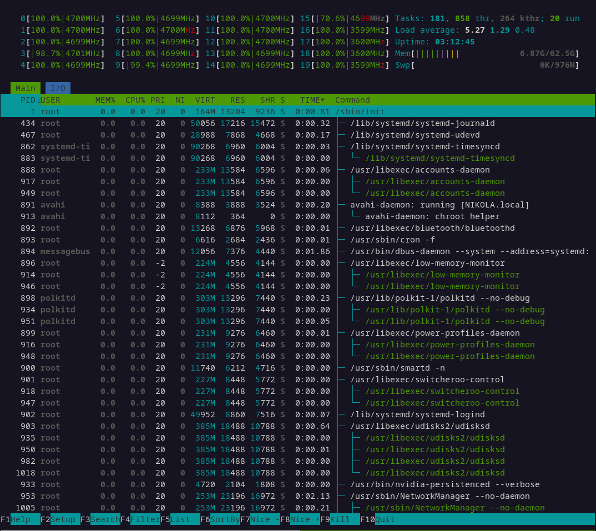Select the bluetoothd process row
The image size is (596, 531).
(297, 228)
